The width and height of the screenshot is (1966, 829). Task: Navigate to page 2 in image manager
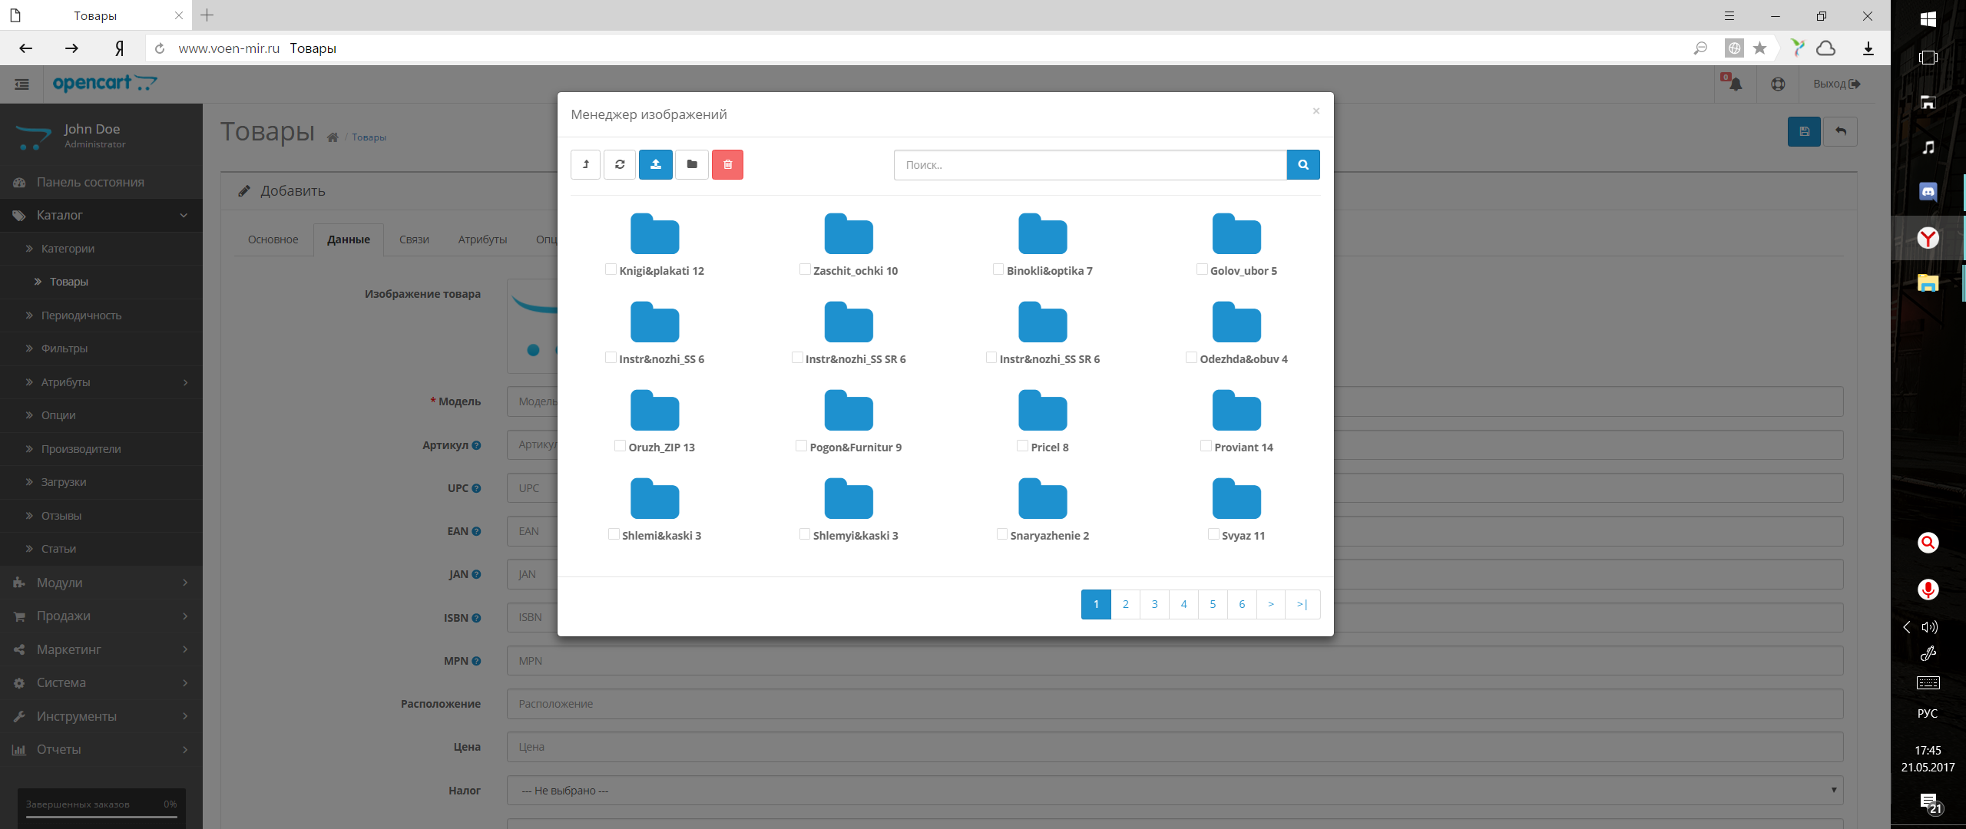[1124, 603]
